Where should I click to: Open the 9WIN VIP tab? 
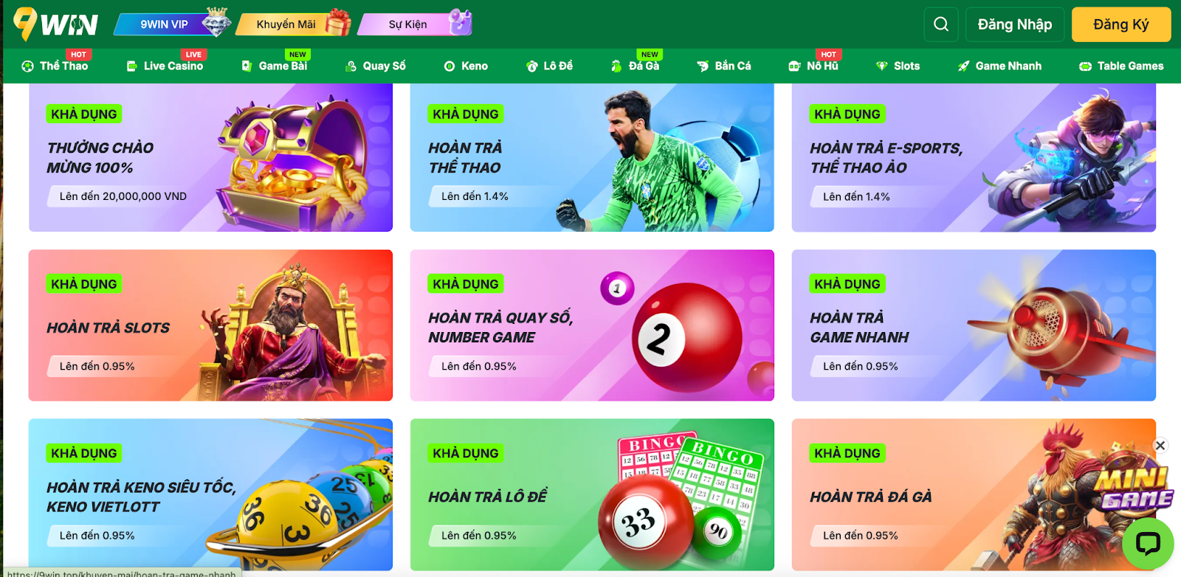pyautogui.click(x=171, y=24)
